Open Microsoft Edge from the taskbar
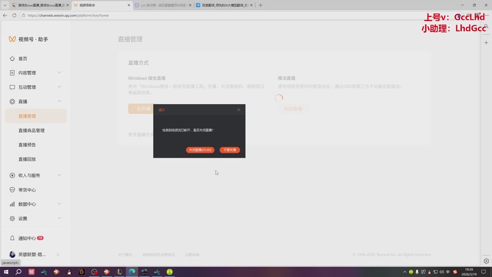The image size is (492, 277). [132, 271]
